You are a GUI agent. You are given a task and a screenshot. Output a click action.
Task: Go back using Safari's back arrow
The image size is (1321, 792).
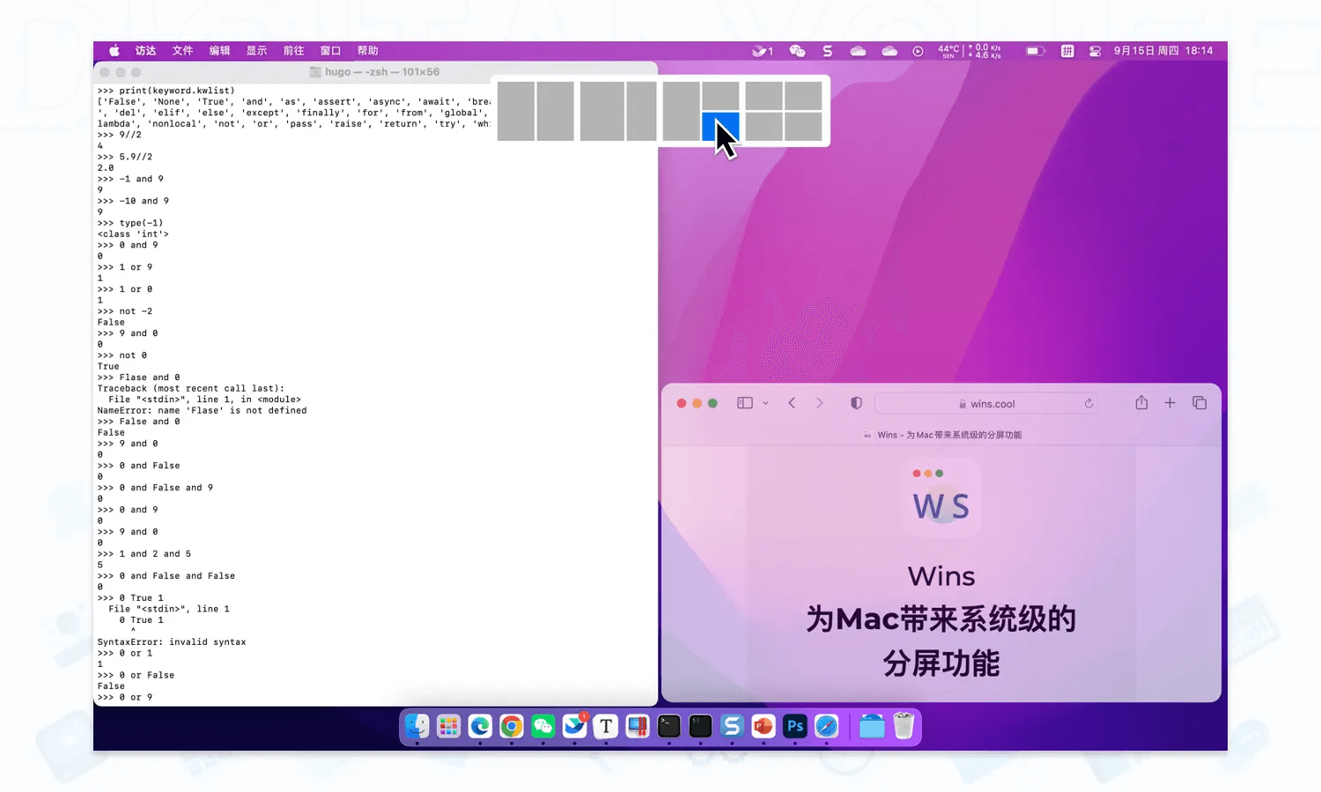(792, 403)
